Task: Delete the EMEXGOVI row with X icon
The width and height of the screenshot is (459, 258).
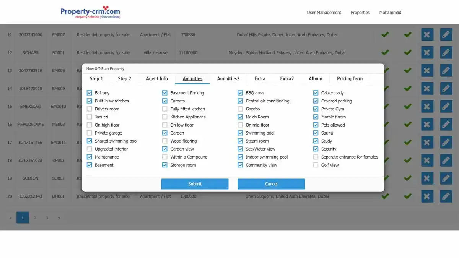Action: (427, 106)
